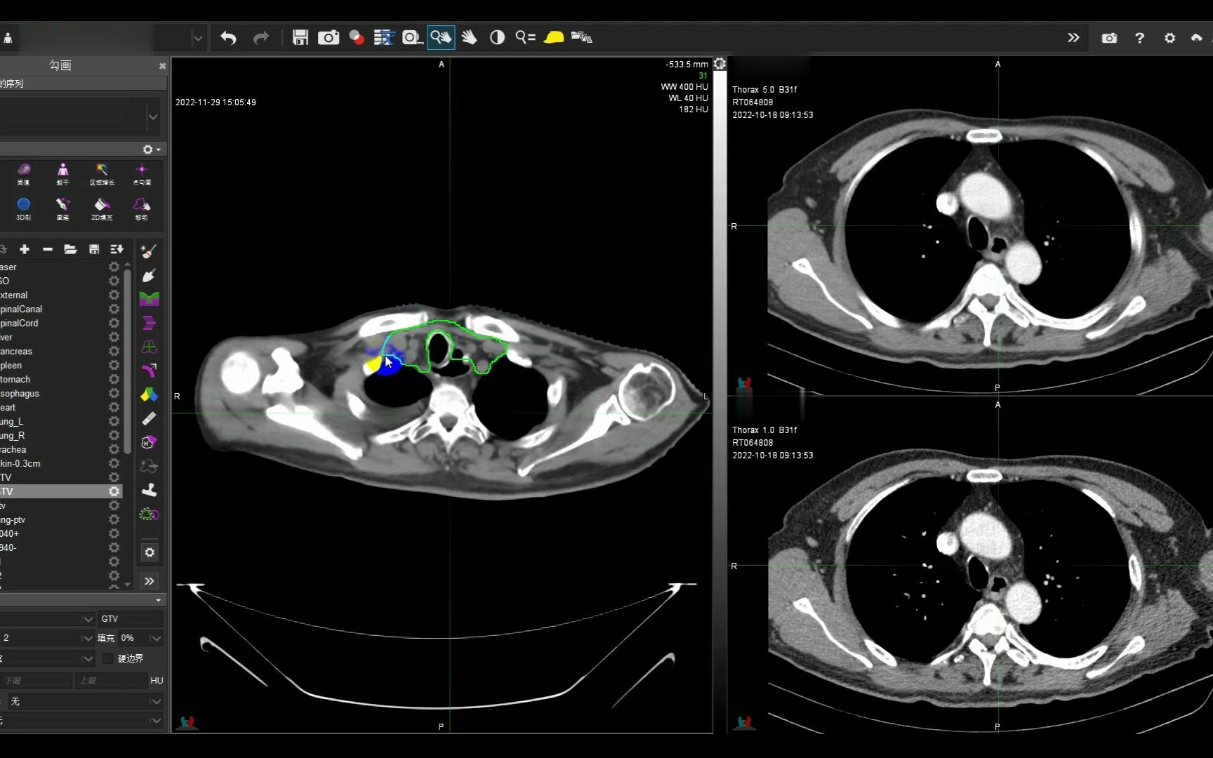Select the 区域增长 region growing tool

[x=102, y=173]
